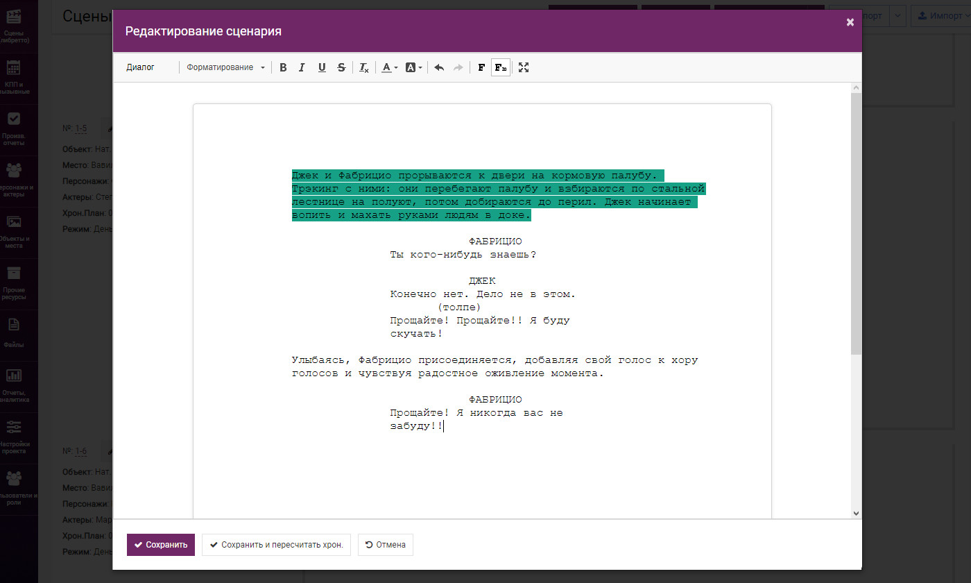Click the paragraph starting 'Улыбаясь, Фабрицио присоединяется'
The image size is (971, 583).
point(495,366)
